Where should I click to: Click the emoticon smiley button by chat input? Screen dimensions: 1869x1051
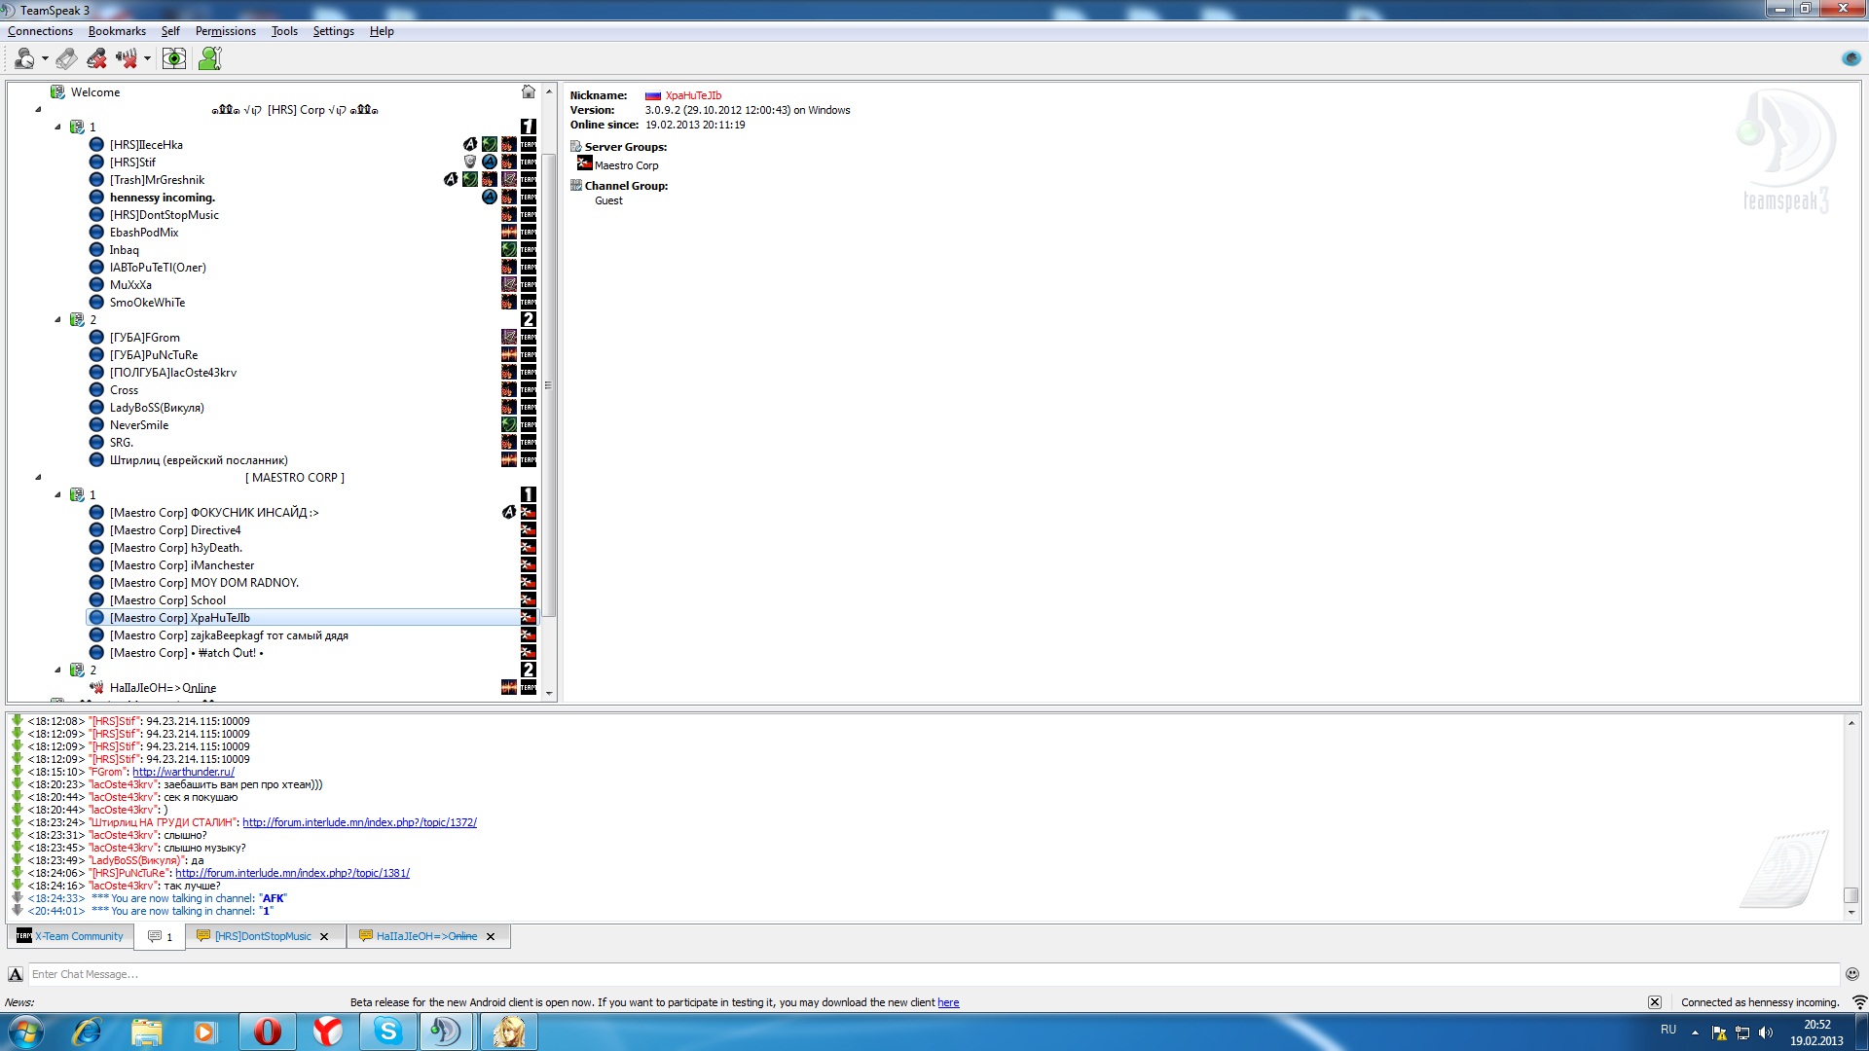(1851, 974)
